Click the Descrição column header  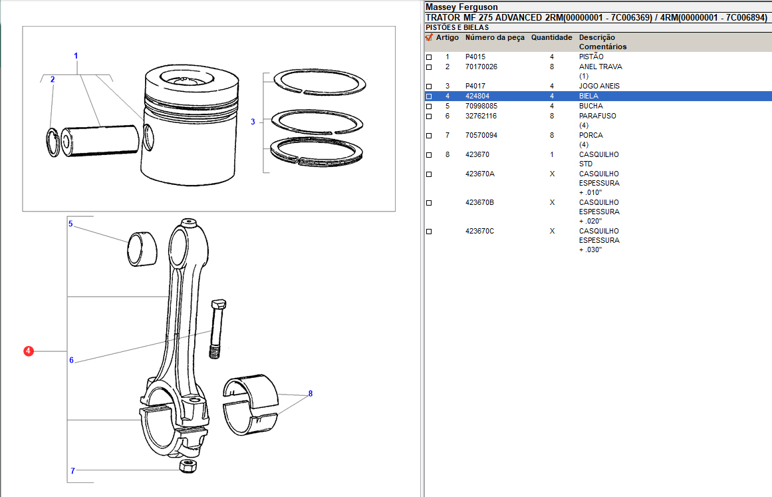(596, 38)
